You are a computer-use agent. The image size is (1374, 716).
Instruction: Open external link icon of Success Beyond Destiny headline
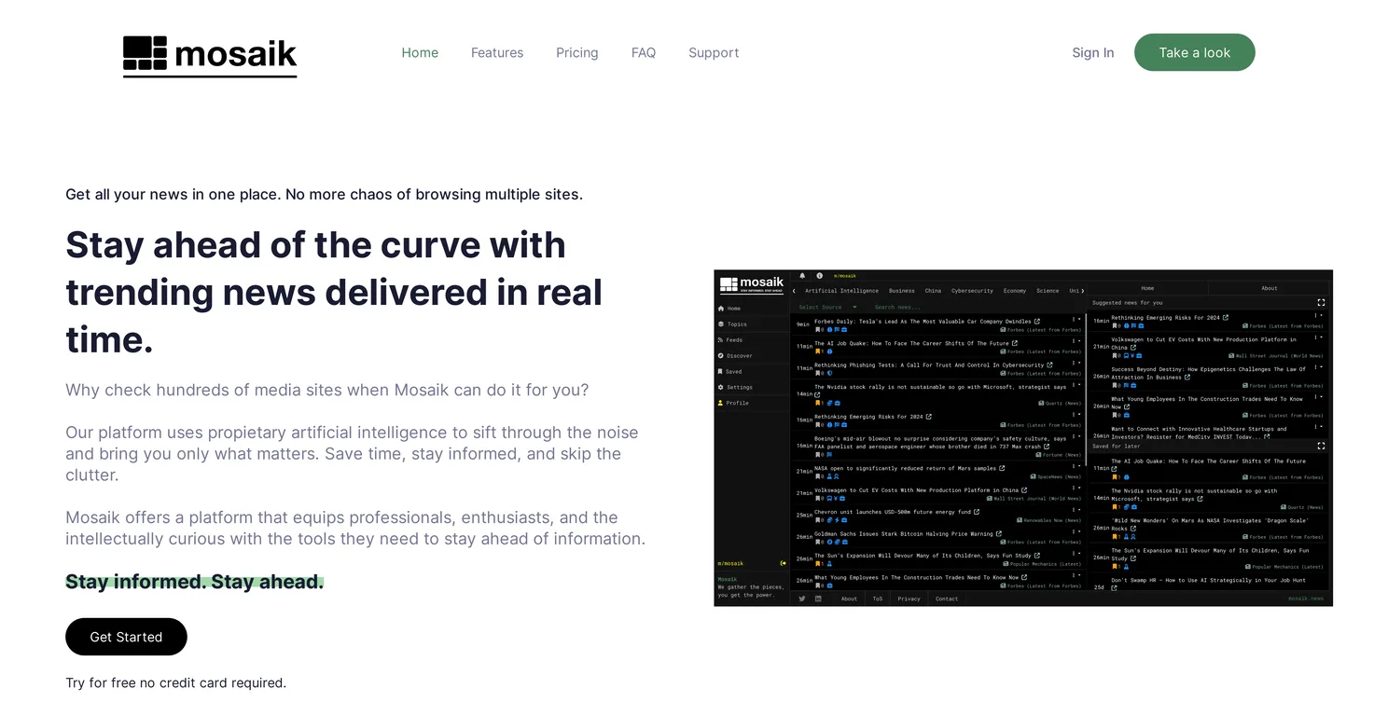[x=1187, y=378]
